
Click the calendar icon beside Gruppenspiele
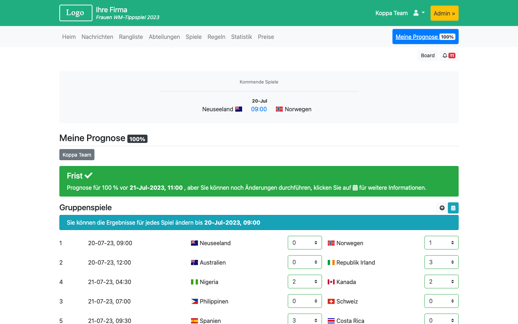(453, 208)
